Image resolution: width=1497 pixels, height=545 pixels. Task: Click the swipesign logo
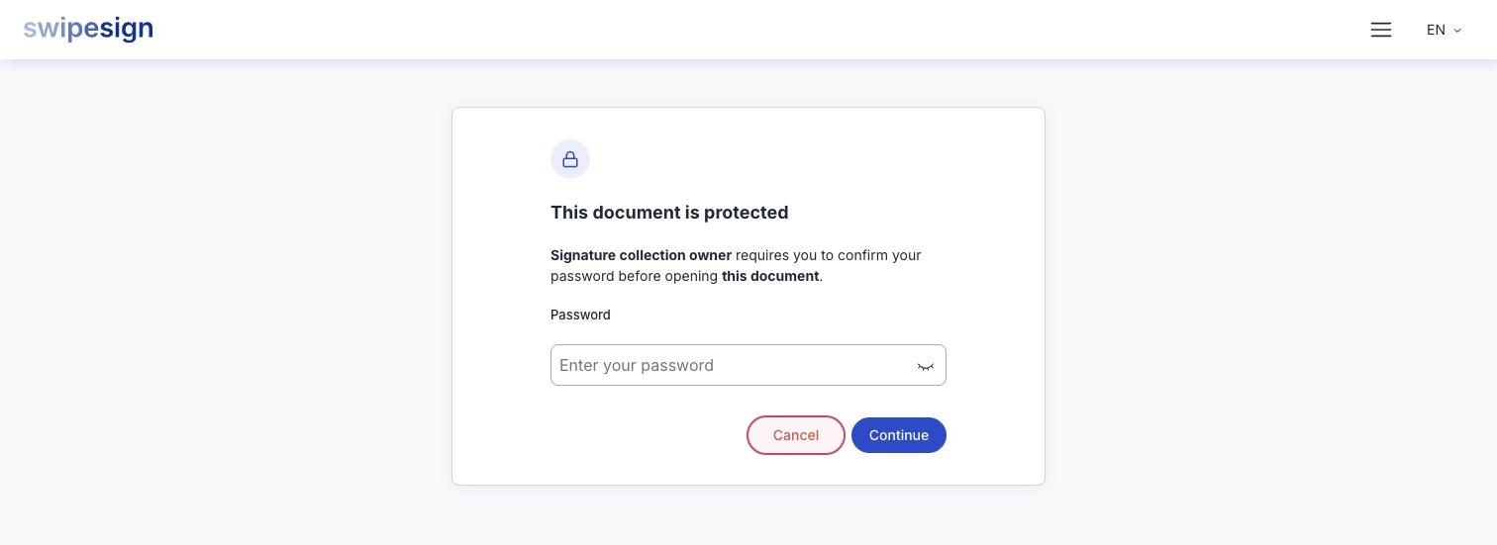coord(88,30)
